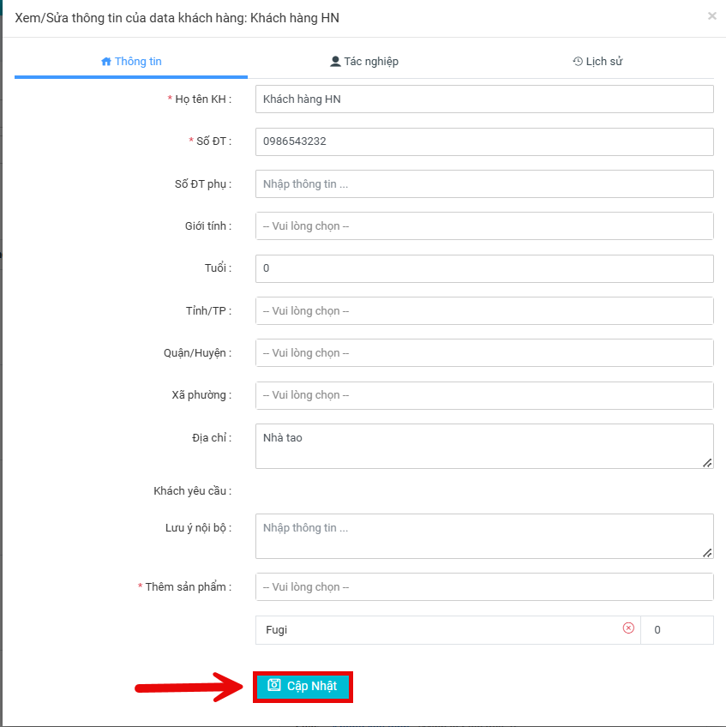Screen dimensions: 726x727
Task: Expand the Tỉnh/TP selector
Action: tap(484, 311)
